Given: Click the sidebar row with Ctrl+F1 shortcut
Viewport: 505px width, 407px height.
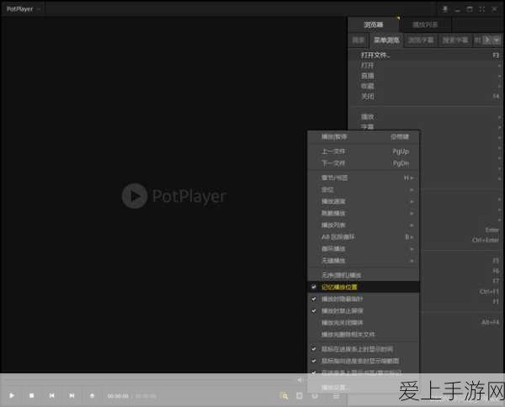Looking at the screenshot, I should [x=460, y=292].
